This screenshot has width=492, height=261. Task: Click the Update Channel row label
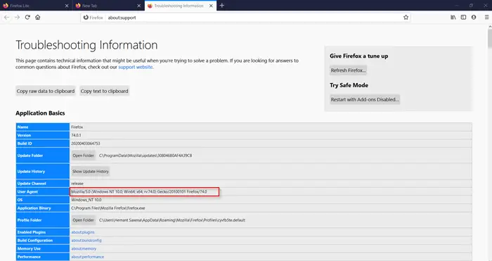(x=32, y=184)
